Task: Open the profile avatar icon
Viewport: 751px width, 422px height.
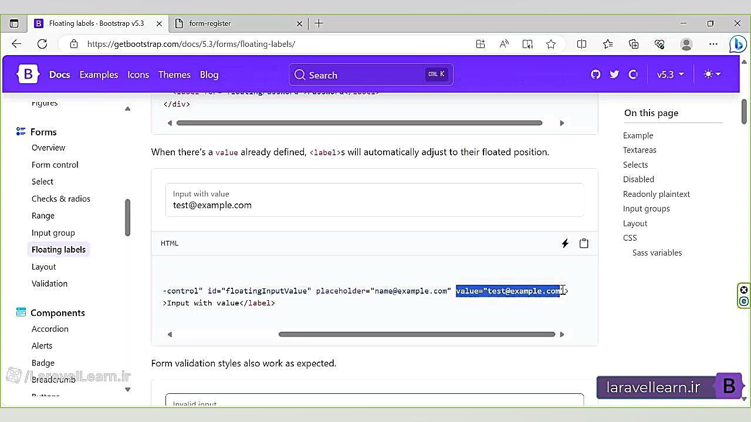Action: (686, 44)
